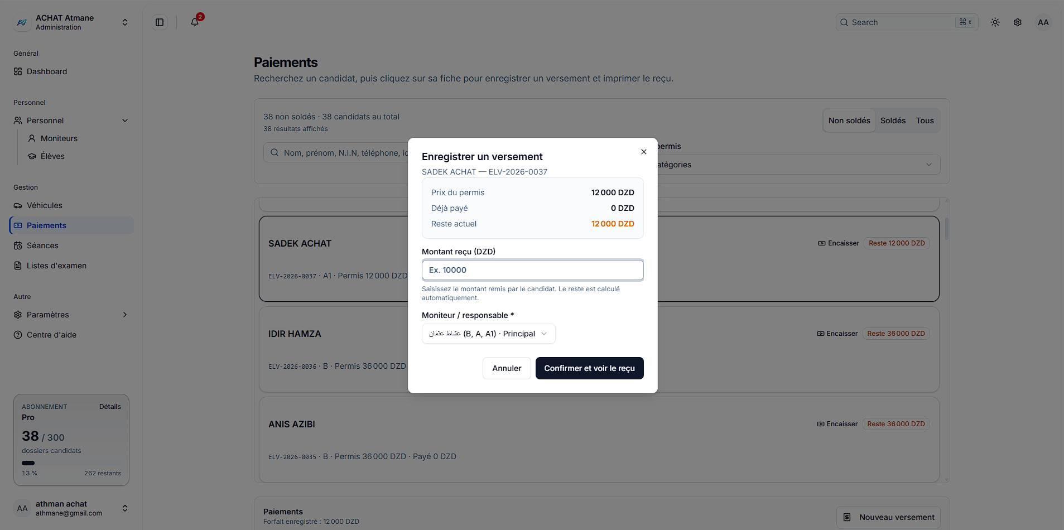
Task: Click Confirmer et voir le reçu
Action: (x=589, y=368)
